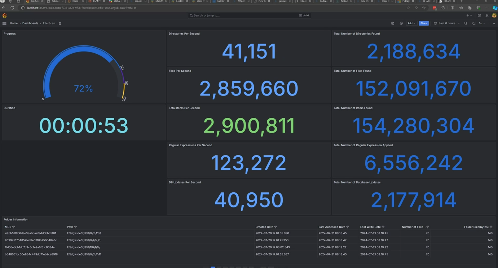498x268 pixels.
Task: Open the sidebar hamburger menu
Action: click(x=4, y=23)
